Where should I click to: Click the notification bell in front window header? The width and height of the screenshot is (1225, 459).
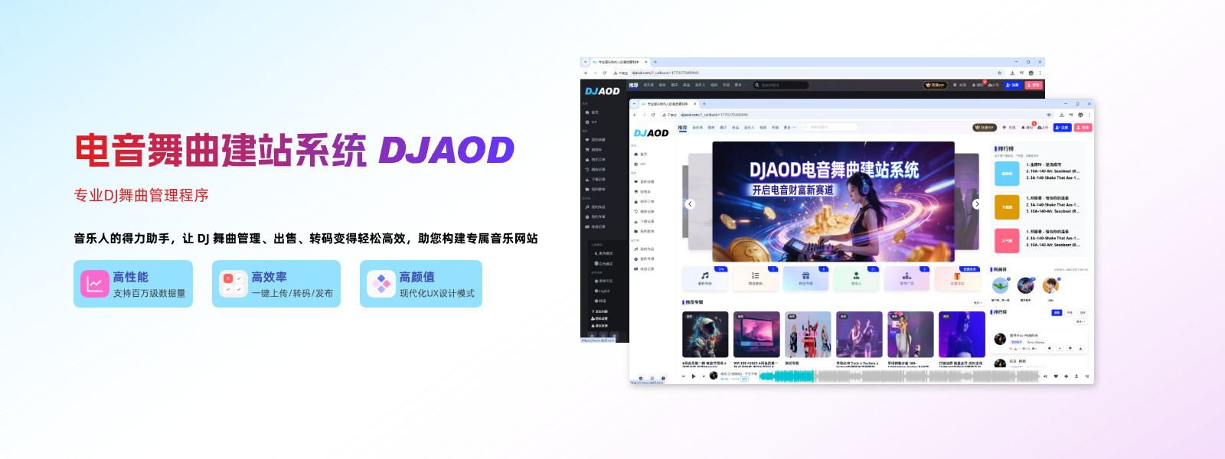pyautogui.click(x=1023, y=127)
